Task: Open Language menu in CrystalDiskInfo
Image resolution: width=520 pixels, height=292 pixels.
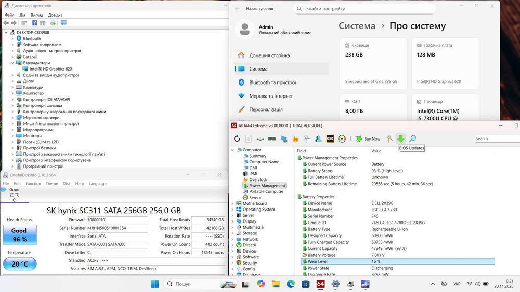Action: tap(98, 184)
